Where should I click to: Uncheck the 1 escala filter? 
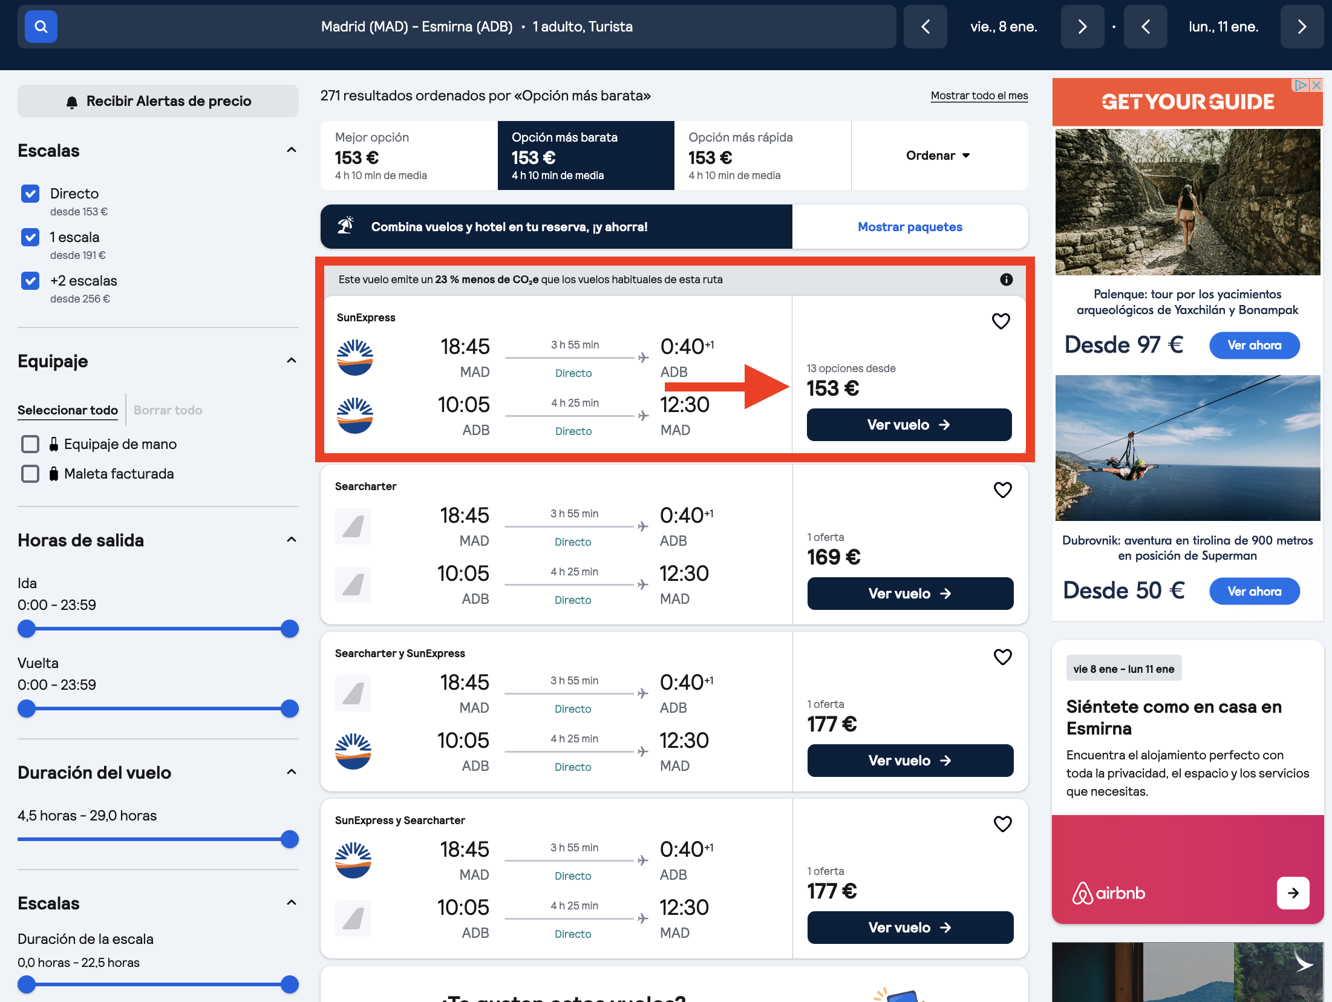tap(30, 237)
